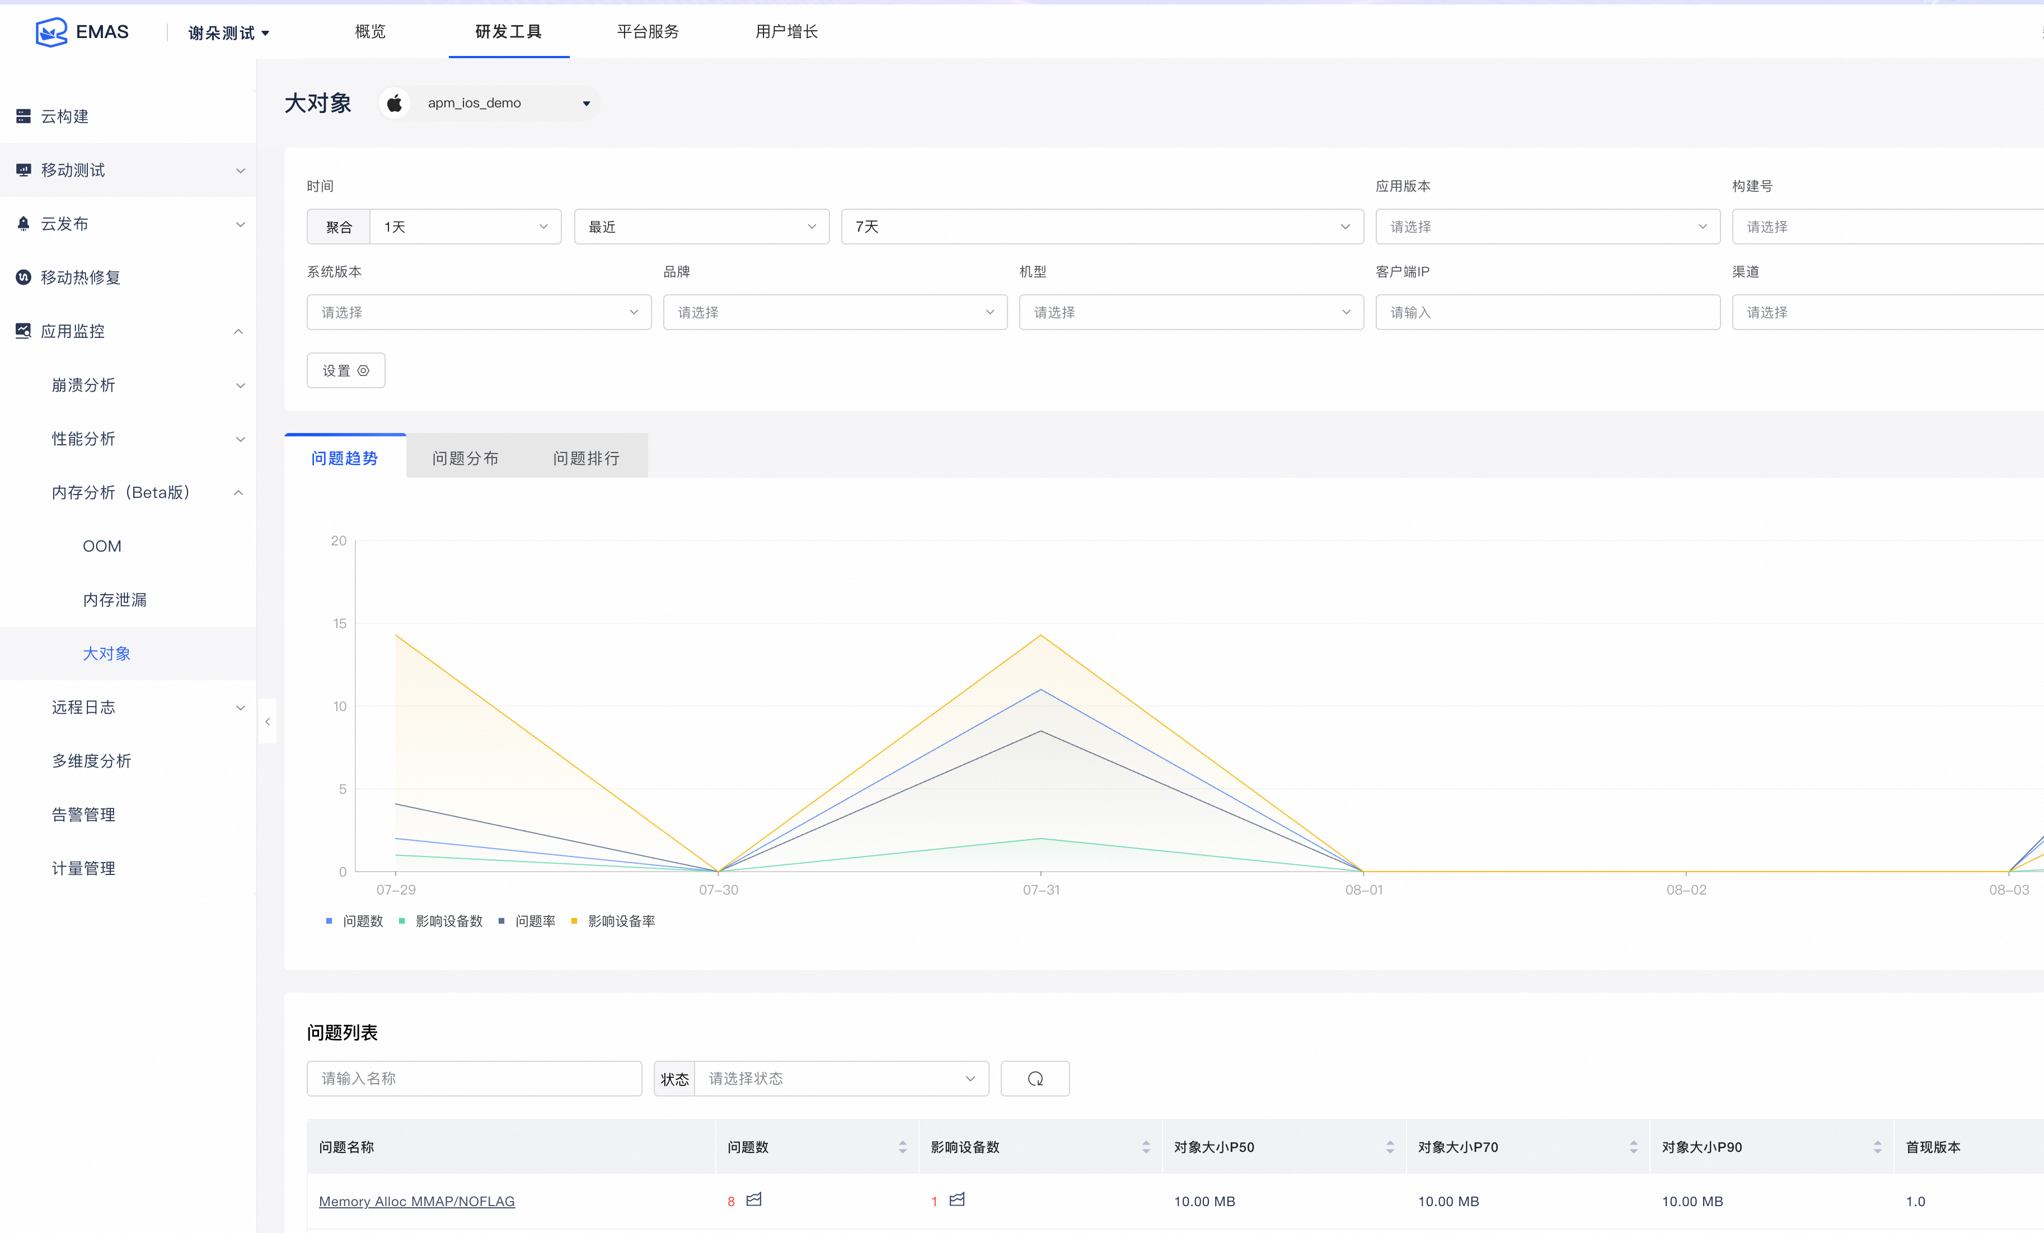Open the 7天 range dropdown
Image resolution: width=2044 pixels, height=1233 pixels.
[1103, 227]
